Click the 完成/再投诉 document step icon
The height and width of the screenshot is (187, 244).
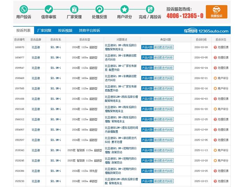click(x=150, y=9)
